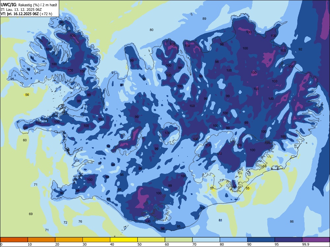Click the yellow-highlighted value 57 near the glacier

click(212, 188)
